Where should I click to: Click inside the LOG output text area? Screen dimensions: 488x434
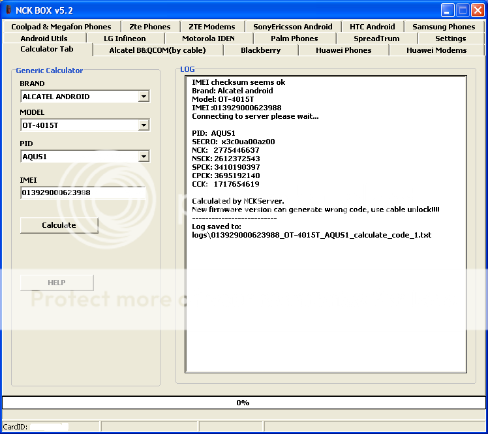[x=326, y=294]
